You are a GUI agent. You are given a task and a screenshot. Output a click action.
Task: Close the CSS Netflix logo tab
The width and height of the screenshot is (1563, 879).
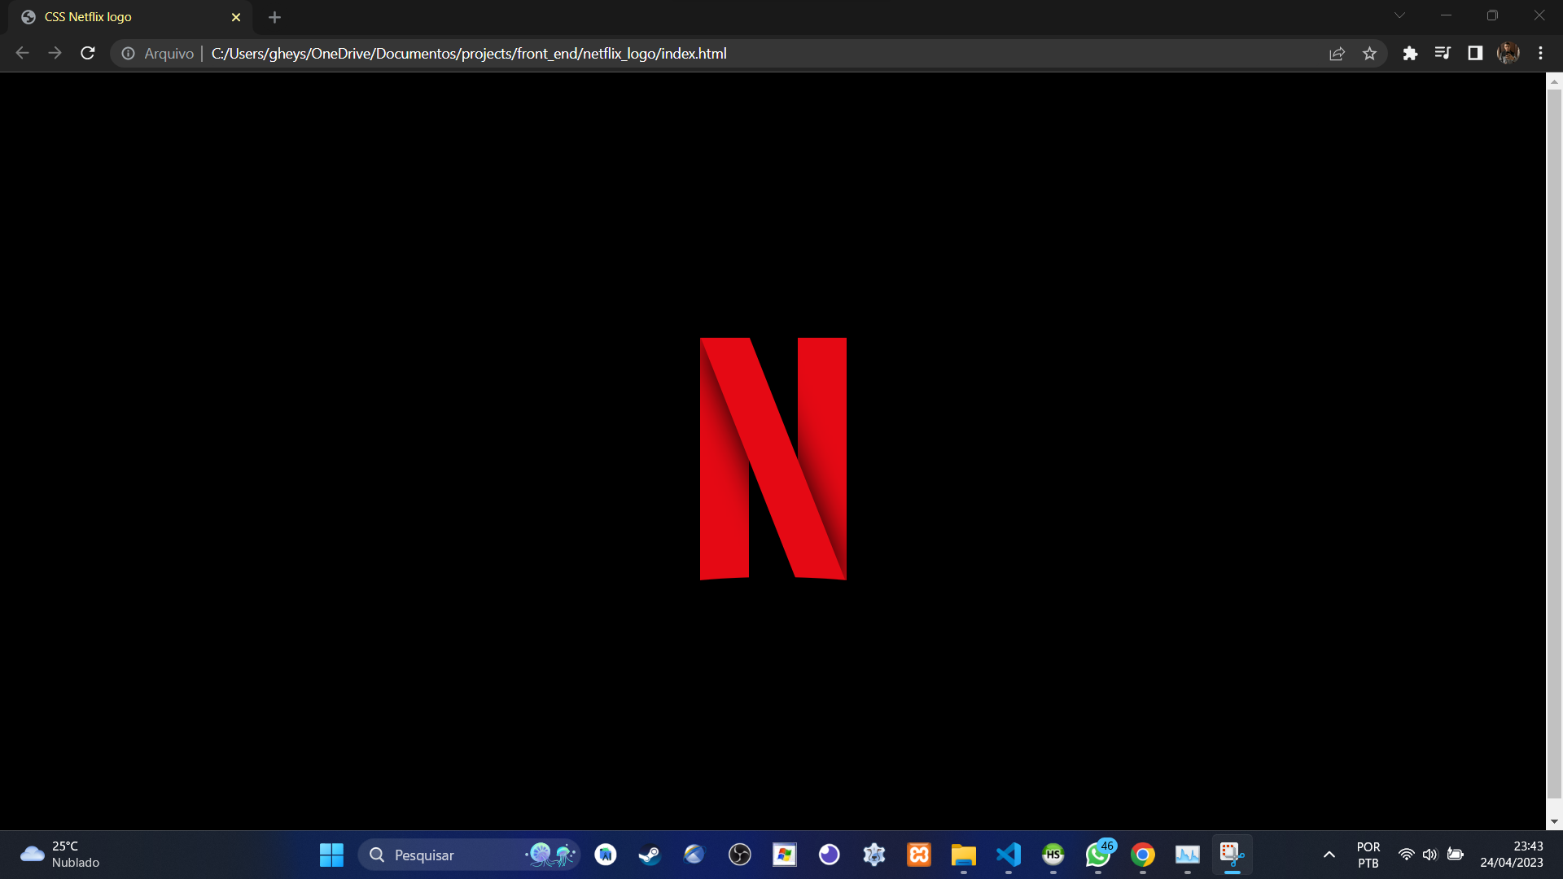coord(236,17)
